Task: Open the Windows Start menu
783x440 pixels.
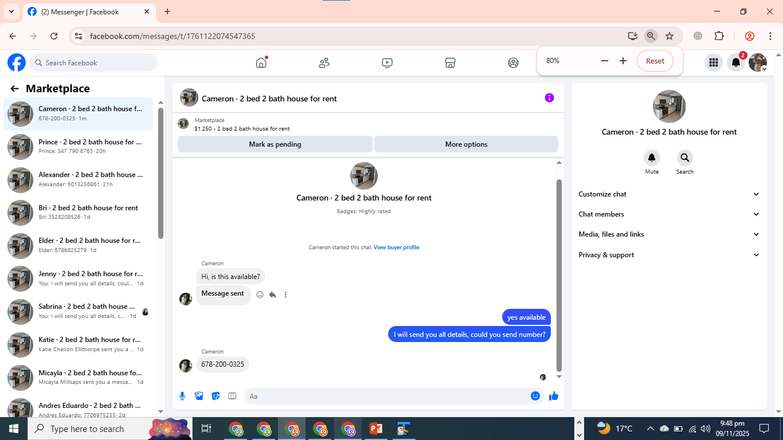Action: pyautogui.click(x=14, y=429)
